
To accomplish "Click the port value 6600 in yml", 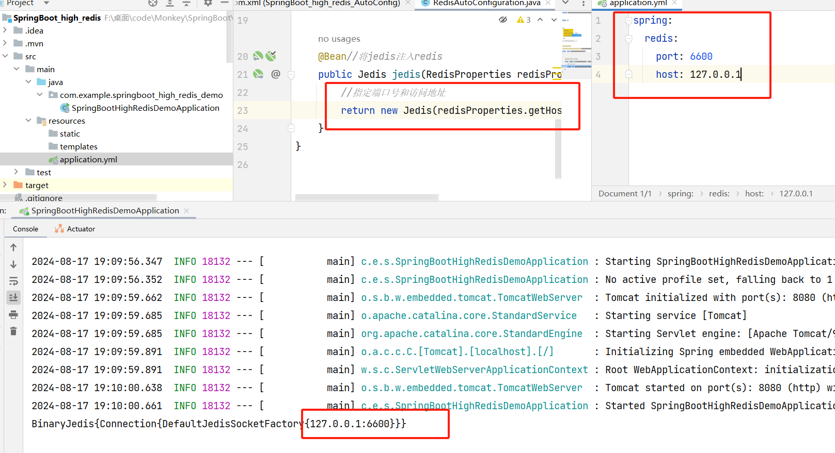I will (x=701, y=56).
